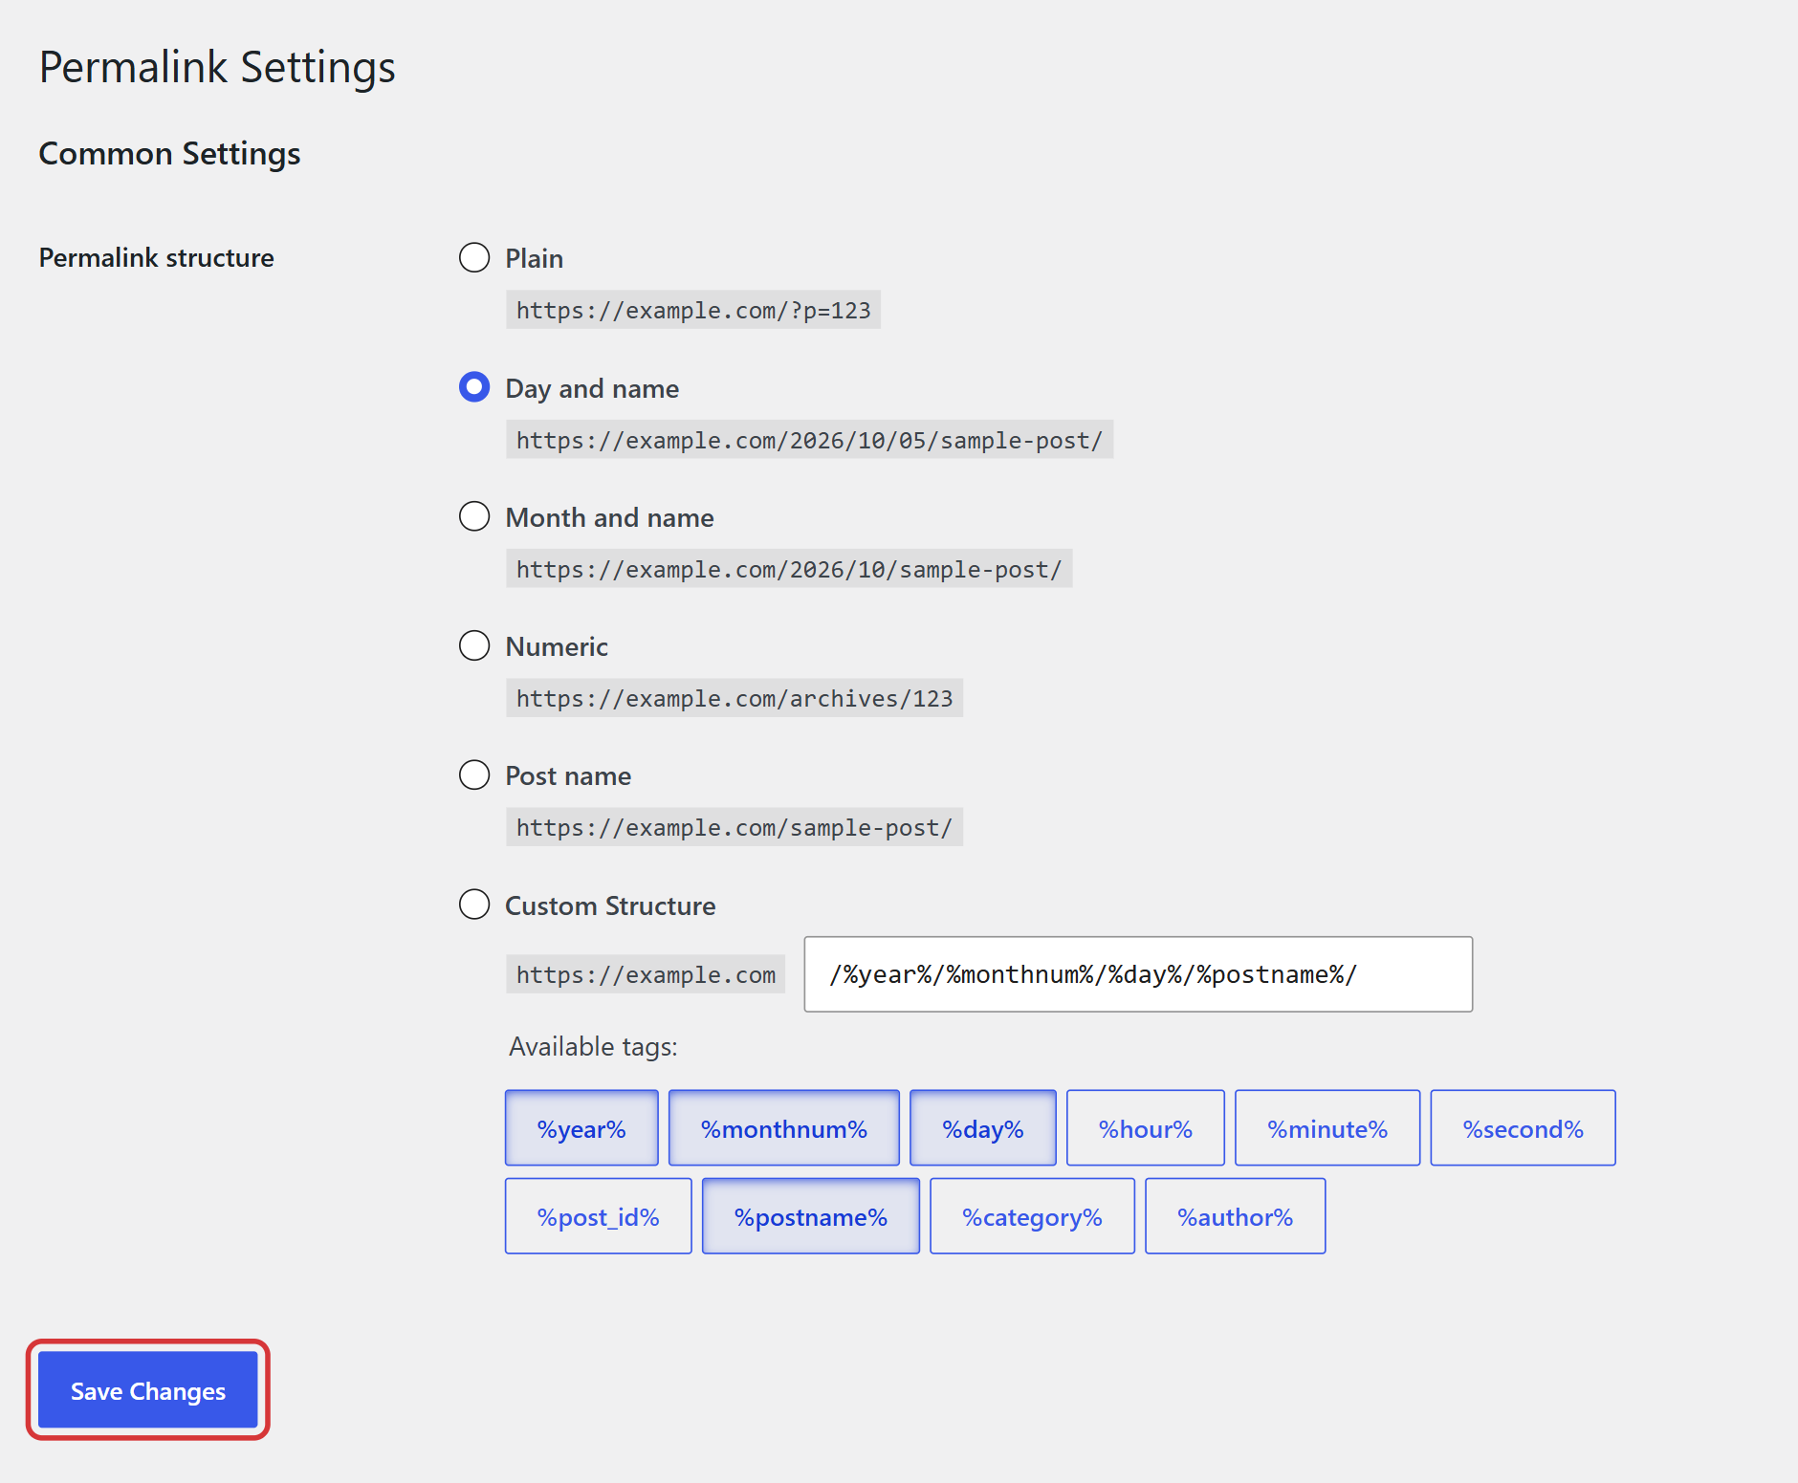Add the %hour% tag
Image resolution: width=1798 pixels, height=1483 pixels.
[1146, 1128]
